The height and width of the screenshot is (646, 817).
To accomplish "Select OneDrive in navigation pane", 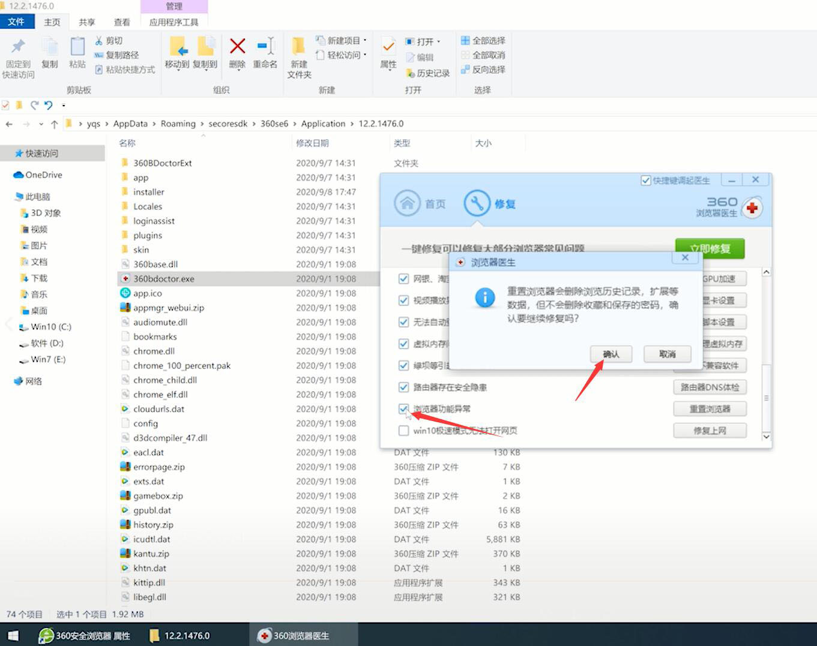I will (x=38, y=175).
